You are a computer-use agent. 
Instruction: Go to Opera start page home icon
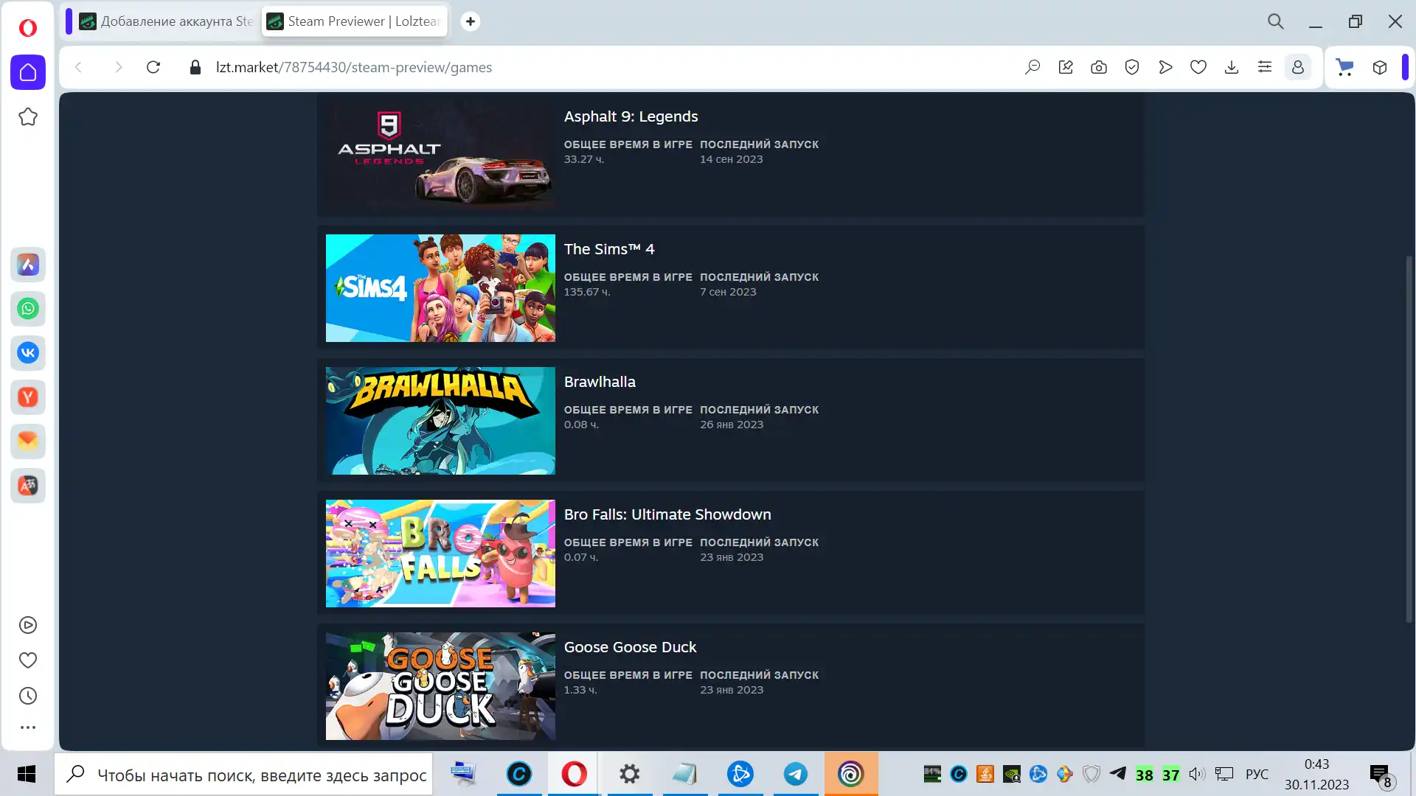pos(28,72)
